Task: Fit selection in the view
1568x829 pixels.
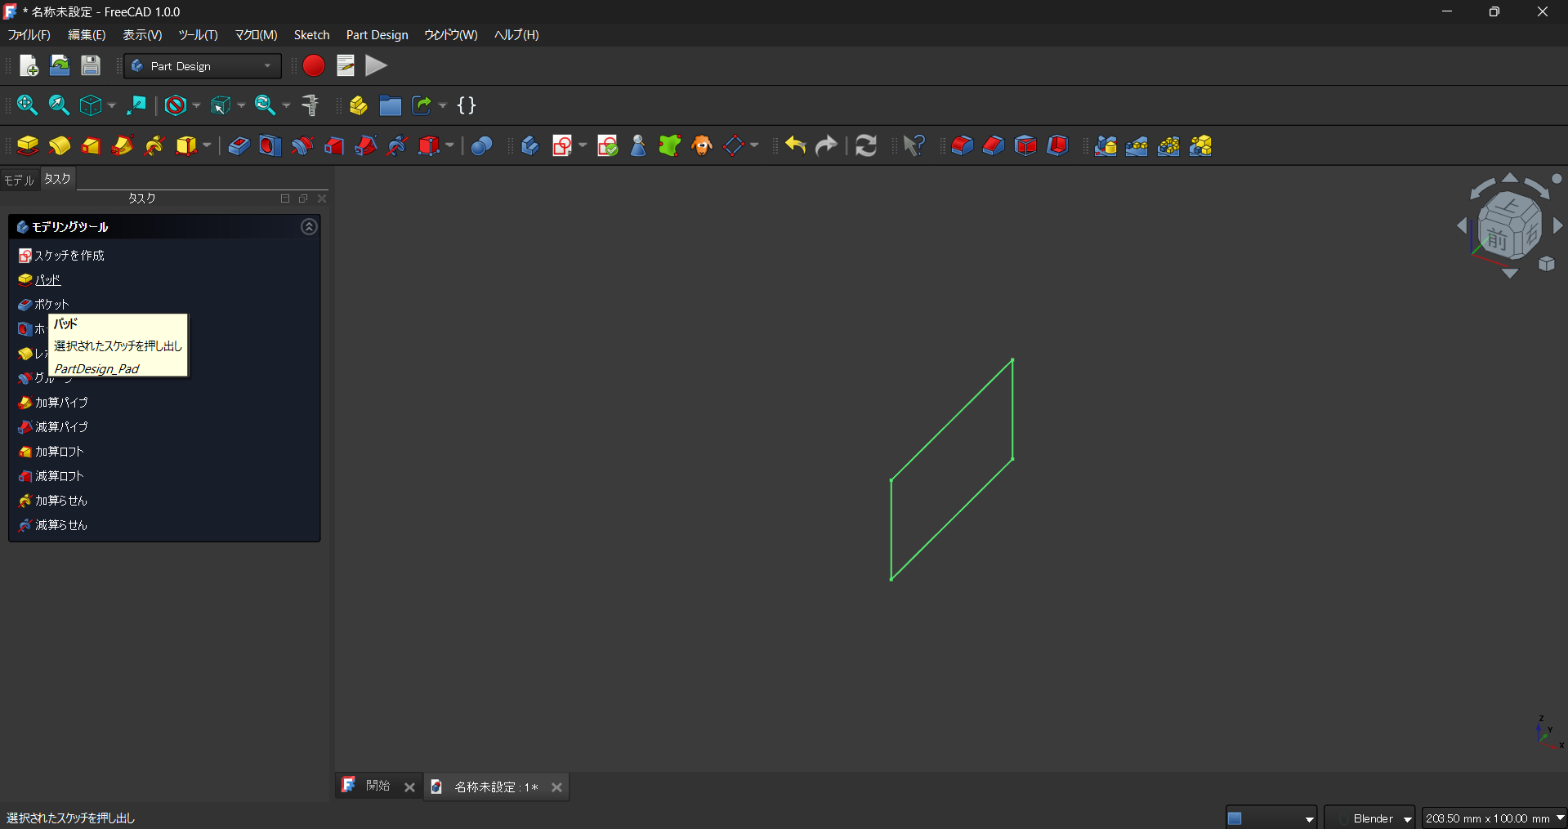Action: pos(59,105)
